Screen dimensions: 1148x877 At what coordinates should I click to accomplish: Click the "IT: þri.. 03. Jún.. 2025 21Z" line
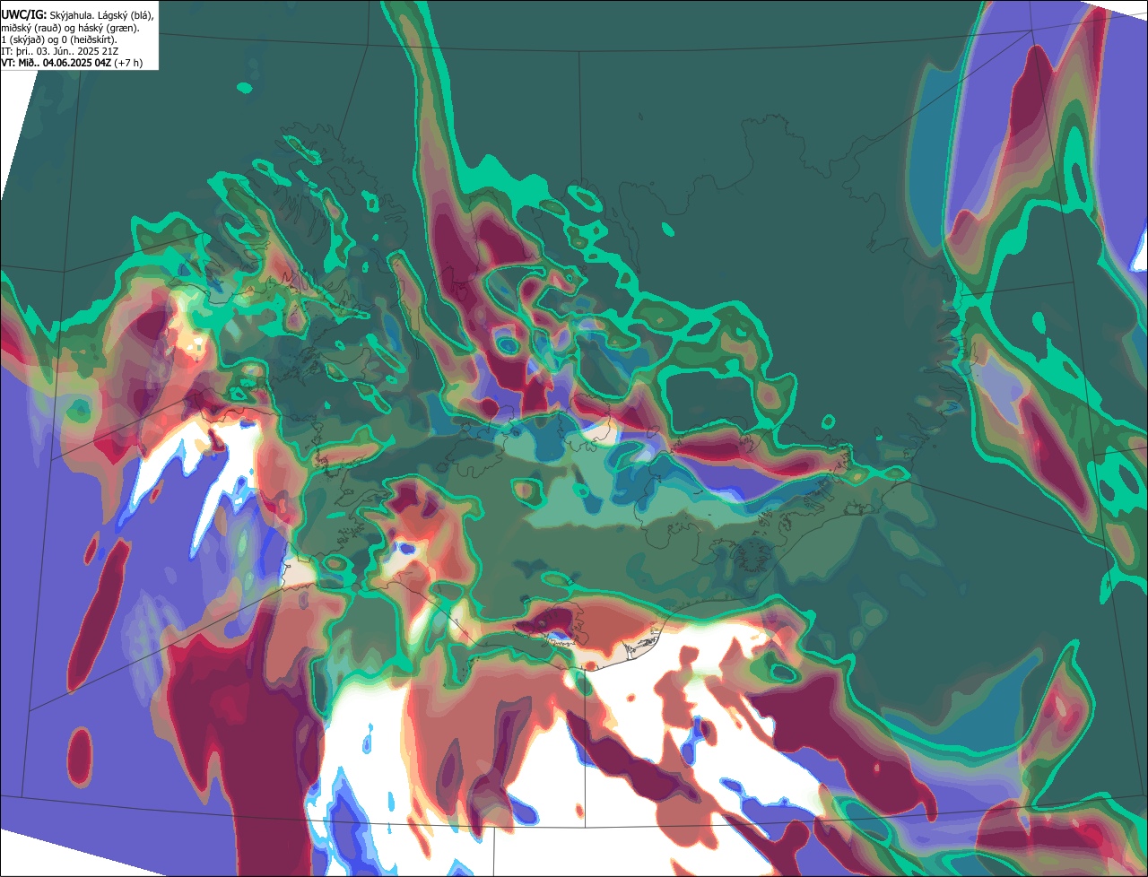[x=60, y=51]
